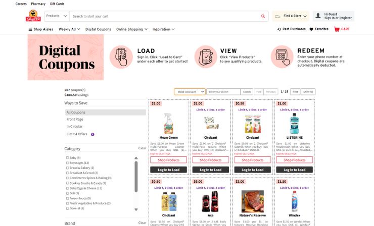Open the Nature's Reserve roast image
This screenshot has height=226, width=374.
coord(252,201)
